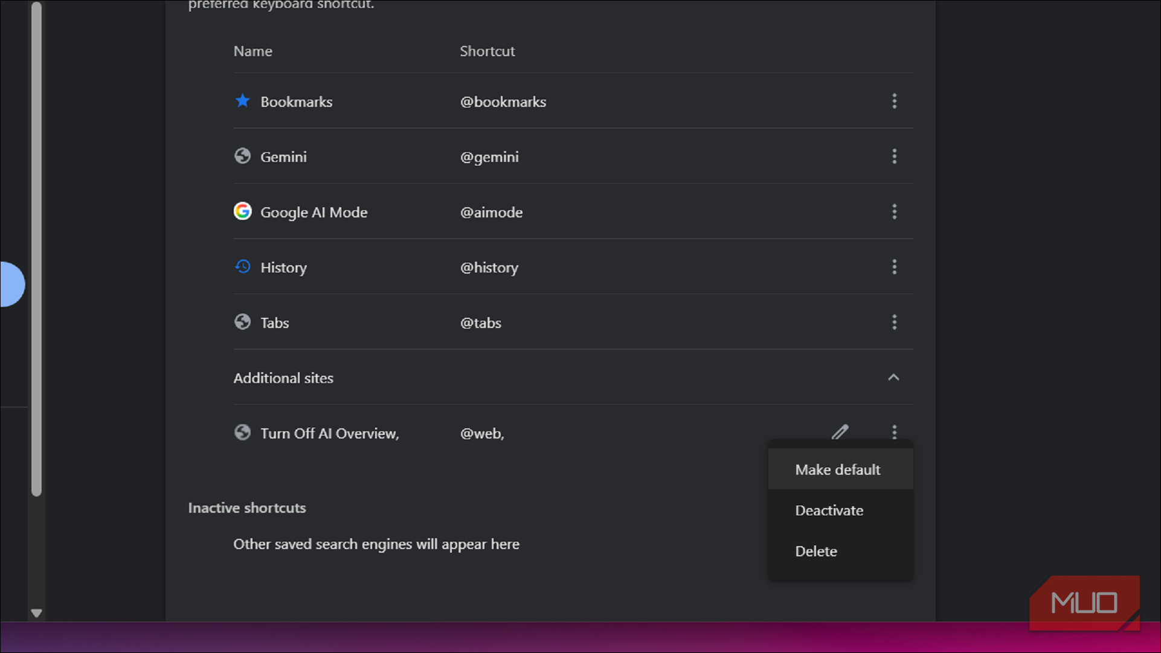
Task: Click the Name column header
Action: (x=252, y=51)
